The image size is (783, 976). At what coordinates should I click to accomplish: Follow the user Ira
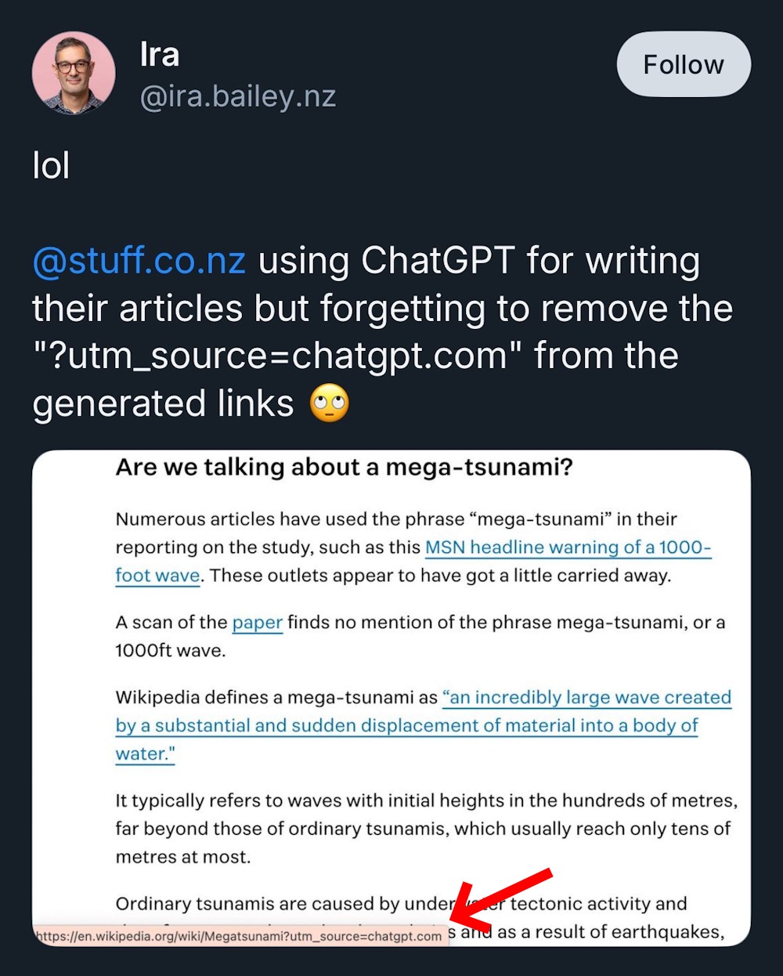point(684,64)
